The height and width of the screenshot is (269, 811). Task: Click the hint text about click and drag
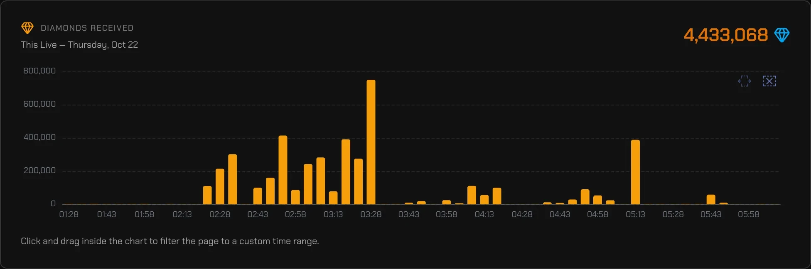170,241
